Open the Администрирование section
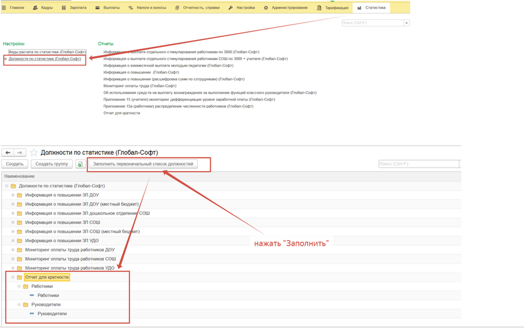The width and height of the screenshot is (524, 328). pos(286,8)
